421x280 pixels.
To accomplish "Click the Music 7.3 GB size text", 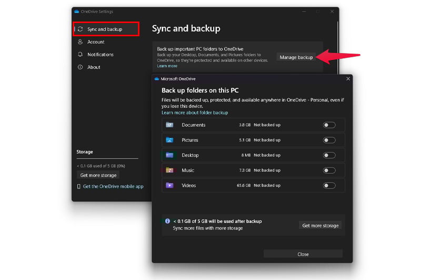I will tap(245, 170).
